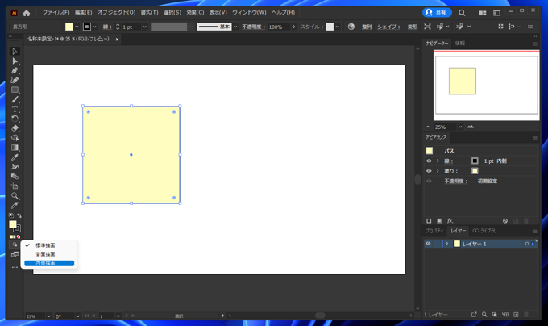Open the ウィンドウ(W) menu

click(x=249, y=13)
